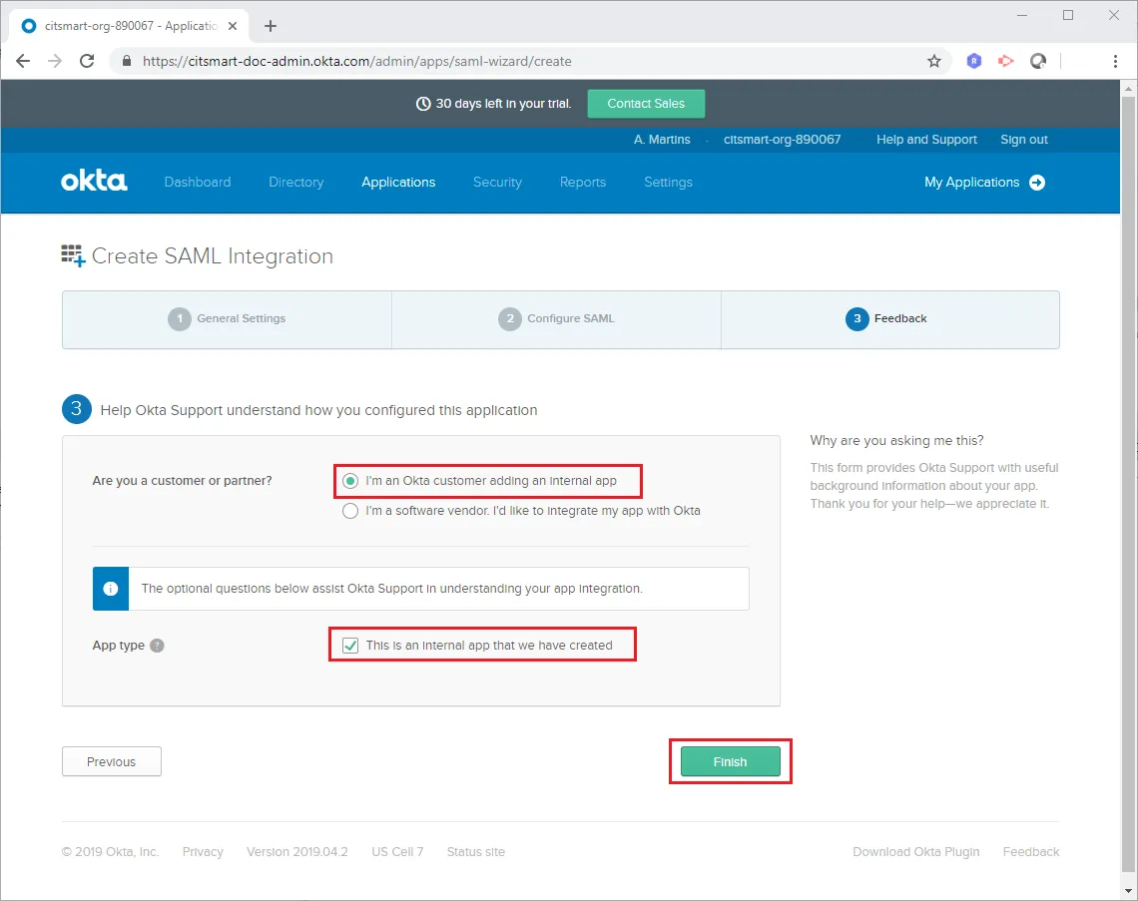This screenshot has width=1138, height=901.
Task: Open the Status site footer link
Action: point(476,852)
